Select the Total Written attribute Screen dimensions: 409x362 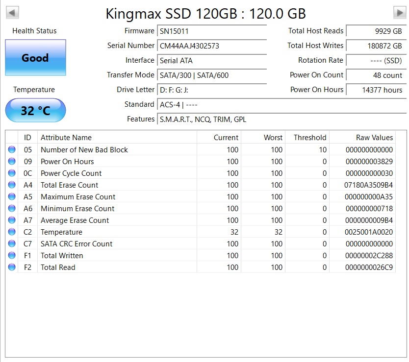click(62, 255)
